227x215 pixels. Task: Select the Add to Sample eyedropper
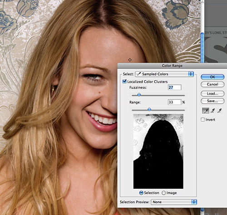(x=213, y=111)
